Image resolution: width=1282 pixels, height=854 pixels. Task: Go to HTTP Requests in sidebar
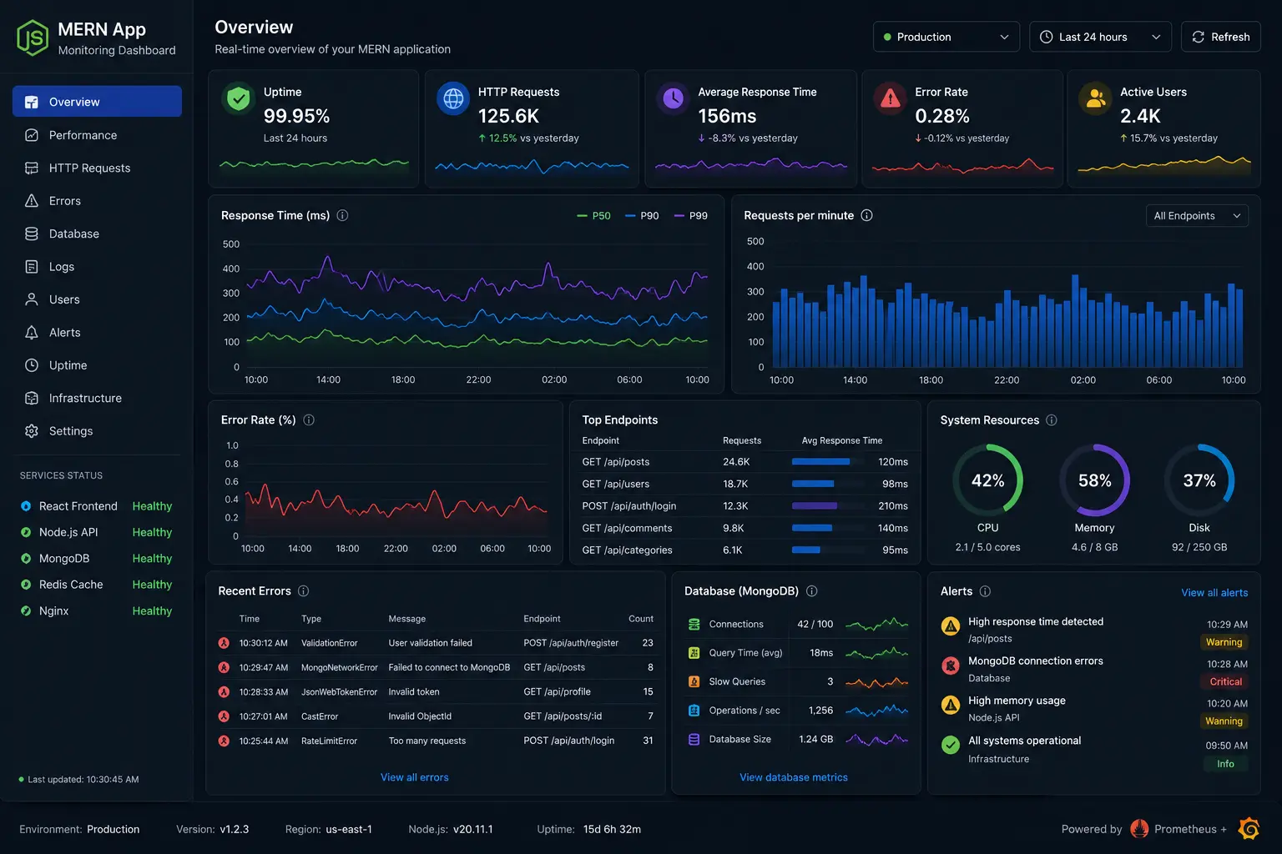[97, 168]
